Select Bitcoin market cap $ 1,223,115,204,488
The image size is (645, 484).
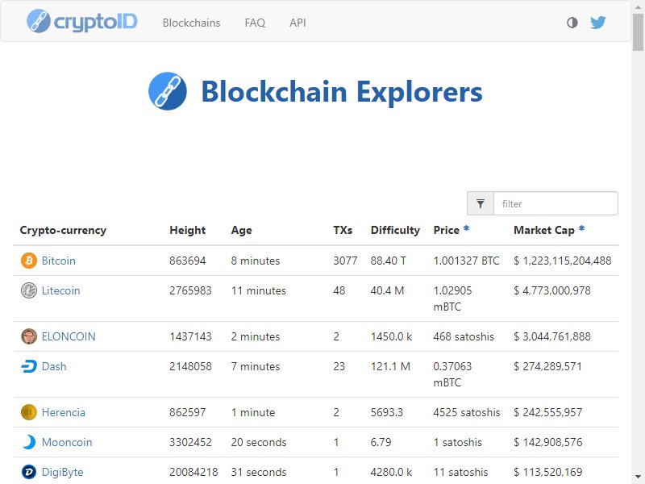click(x=562, y=261)
